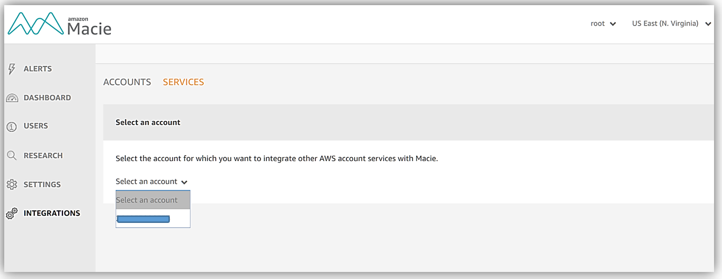Click the Settings gear icon
Viewport: 722px width, 279px height.
click(x=12, y=185)
